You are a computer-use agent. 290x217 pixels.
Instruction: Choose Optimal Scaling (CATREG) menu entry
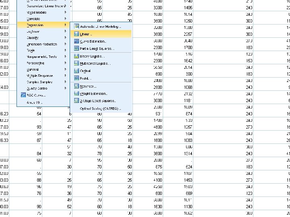pyautogui.click(x=101, y=108)
